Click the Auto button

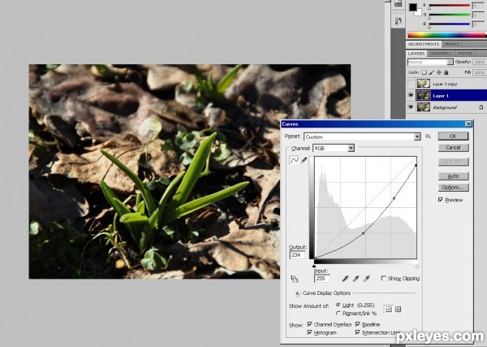(x=453, y=176)
